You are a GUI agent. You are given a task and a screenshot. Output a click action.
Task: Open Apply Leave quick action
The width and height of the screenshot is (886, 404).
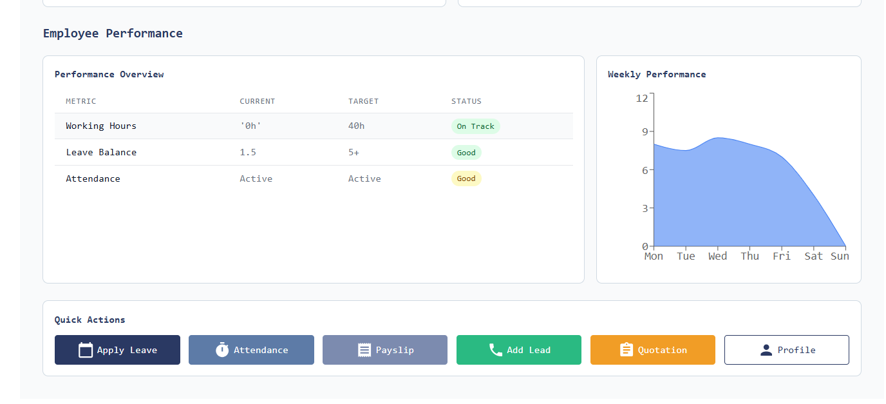117,349
